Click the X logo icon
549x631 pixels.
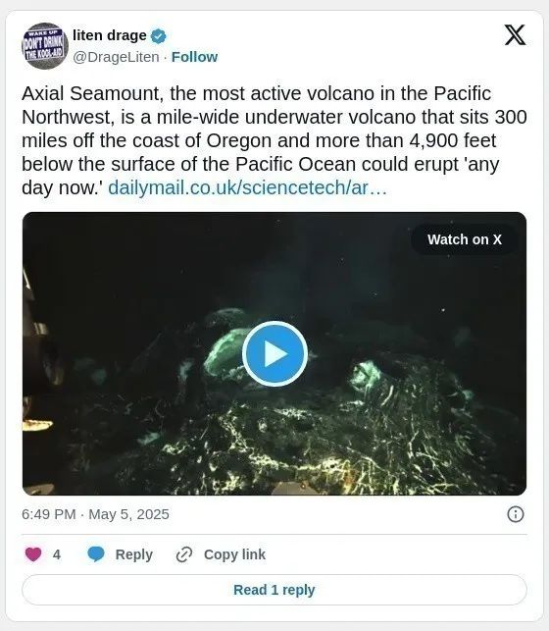click(x=515, y=35)
